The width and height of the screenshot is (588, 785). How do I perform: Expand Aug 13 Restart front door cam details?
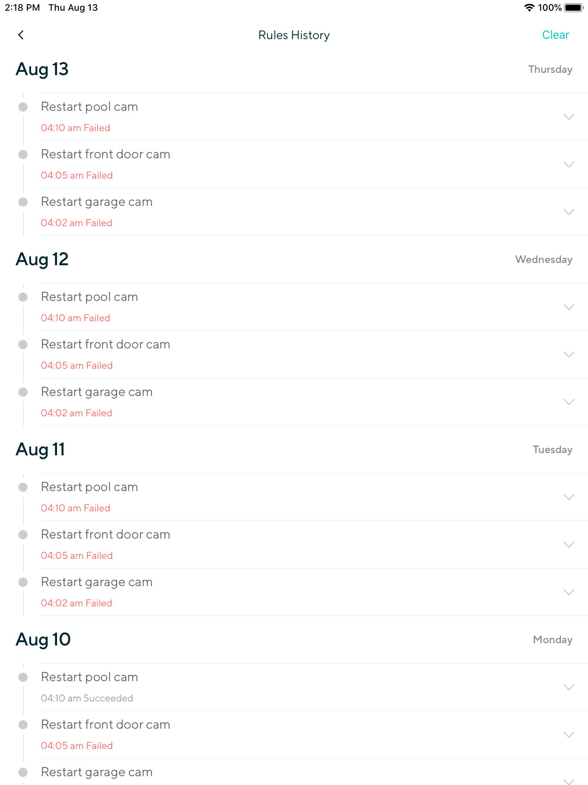[569, 164]
